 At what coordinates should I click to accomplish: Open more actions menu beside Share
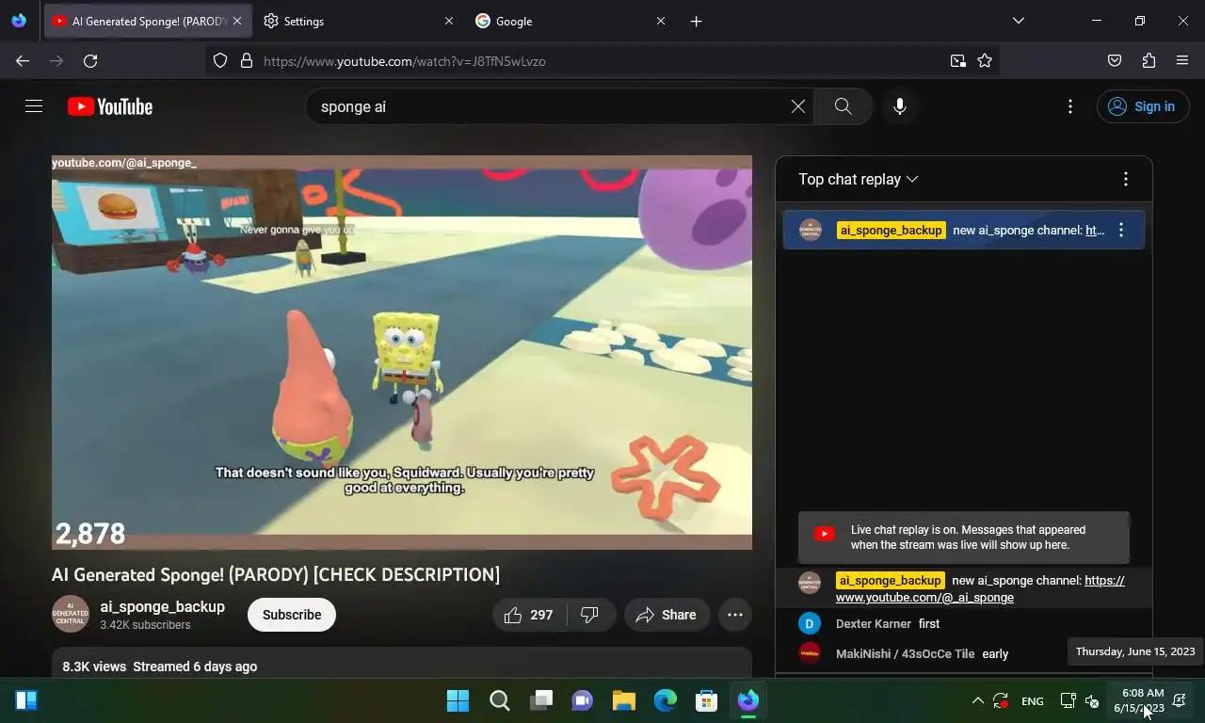point(735,615)
